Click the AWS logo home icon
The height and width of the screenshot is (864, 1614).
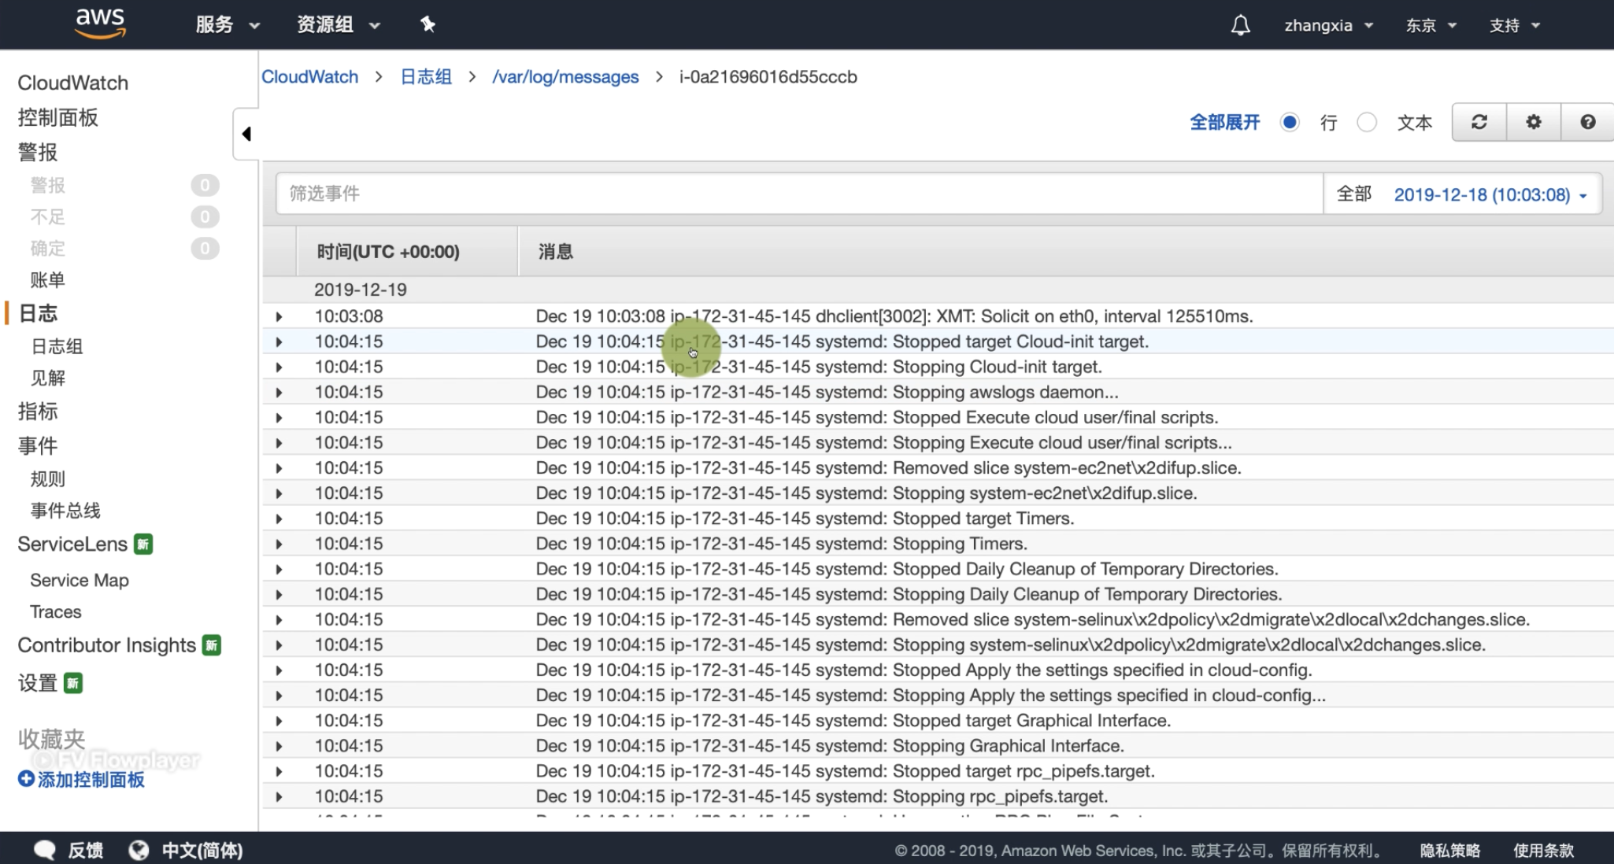pyautogui.click(x=100, y=24)
